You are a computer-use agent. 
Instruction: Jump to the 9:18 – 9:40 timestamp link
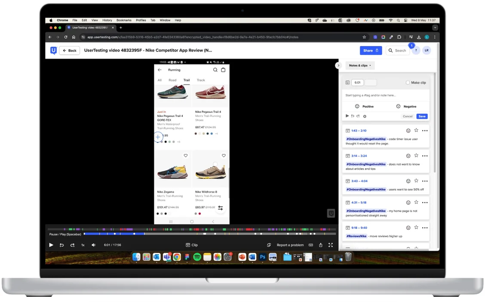[x=359, y=228]
